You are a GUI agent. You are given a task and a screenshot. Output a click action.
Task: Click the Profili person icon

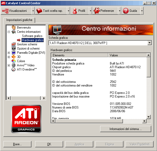75,11
